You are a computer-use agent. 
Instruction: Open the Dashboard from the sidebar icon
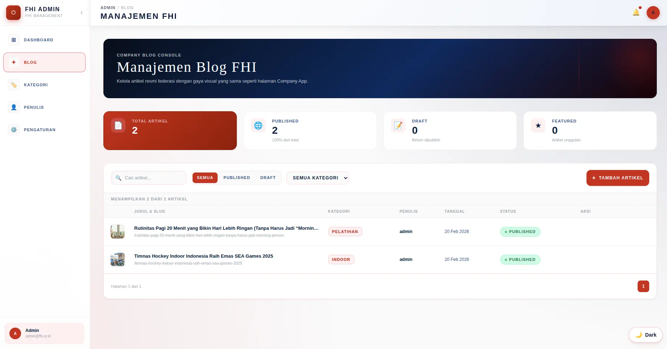(x=14, y=40)
